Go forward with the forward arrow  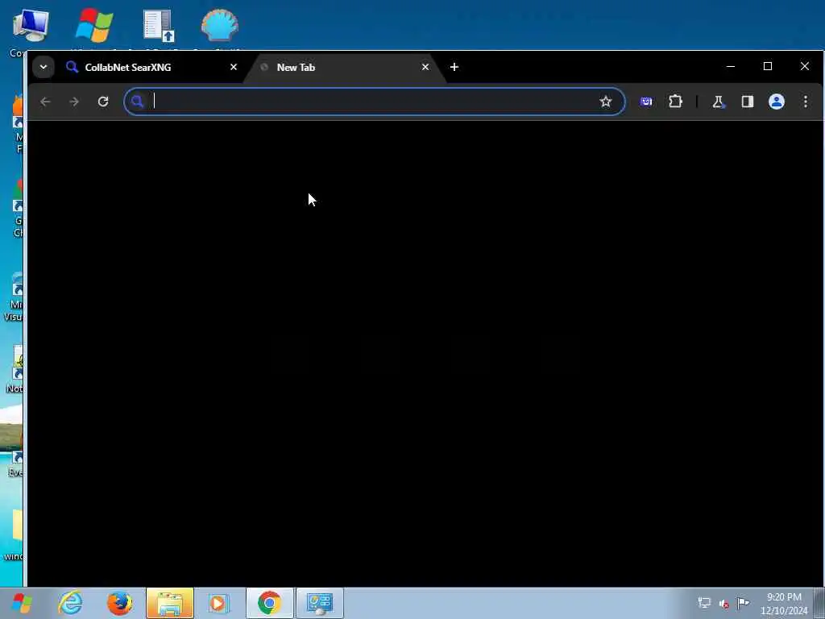pyautogui.click(x=74, y=102)
